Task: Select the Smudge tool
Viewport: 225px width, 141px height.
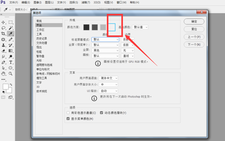Action: (3, 56)
